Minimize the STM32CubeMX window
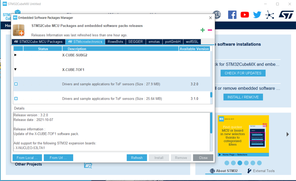The height and width of the screenshot is (181, 296). (265, 4)
